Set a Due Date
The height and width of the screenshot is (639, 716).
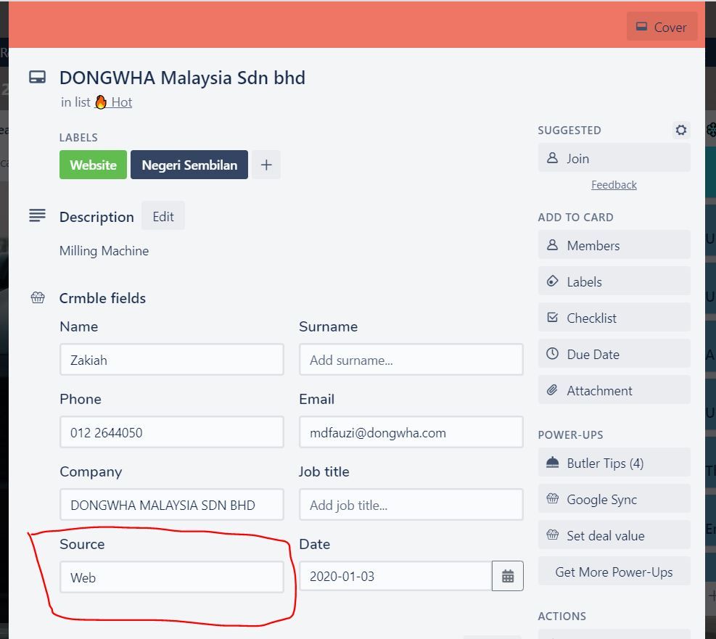click(614, 354)
